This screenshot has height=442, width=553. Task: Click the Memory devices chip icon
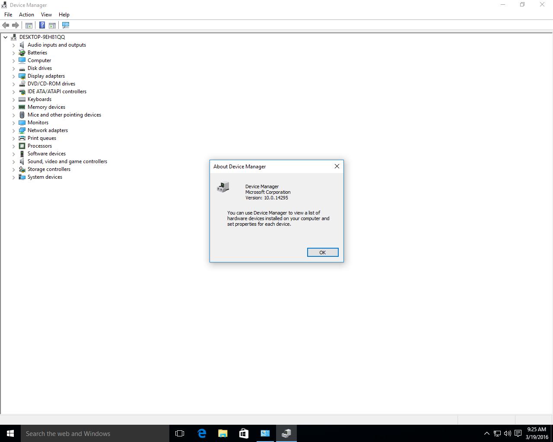tap(22, 107)
